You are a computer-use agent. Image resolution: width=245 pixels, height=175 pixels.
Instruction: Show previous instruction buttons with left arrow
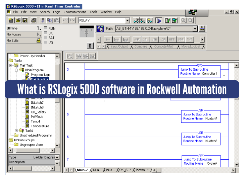click(x=99, y=39)
